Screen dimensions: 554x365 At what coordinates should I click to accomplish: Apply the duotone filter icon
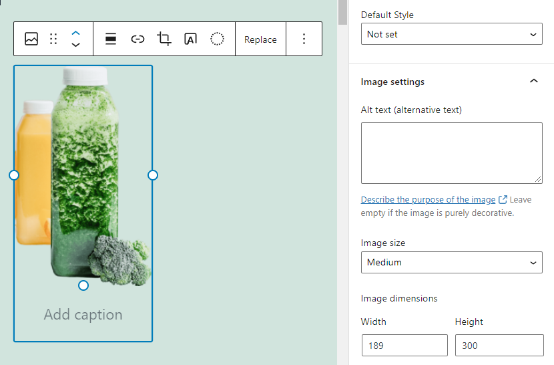click(217, 39)
